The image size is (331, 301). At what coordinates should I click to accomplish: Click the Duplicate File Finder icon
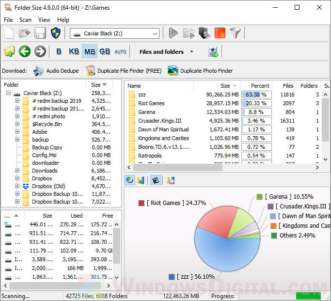(x=90, y=71)
